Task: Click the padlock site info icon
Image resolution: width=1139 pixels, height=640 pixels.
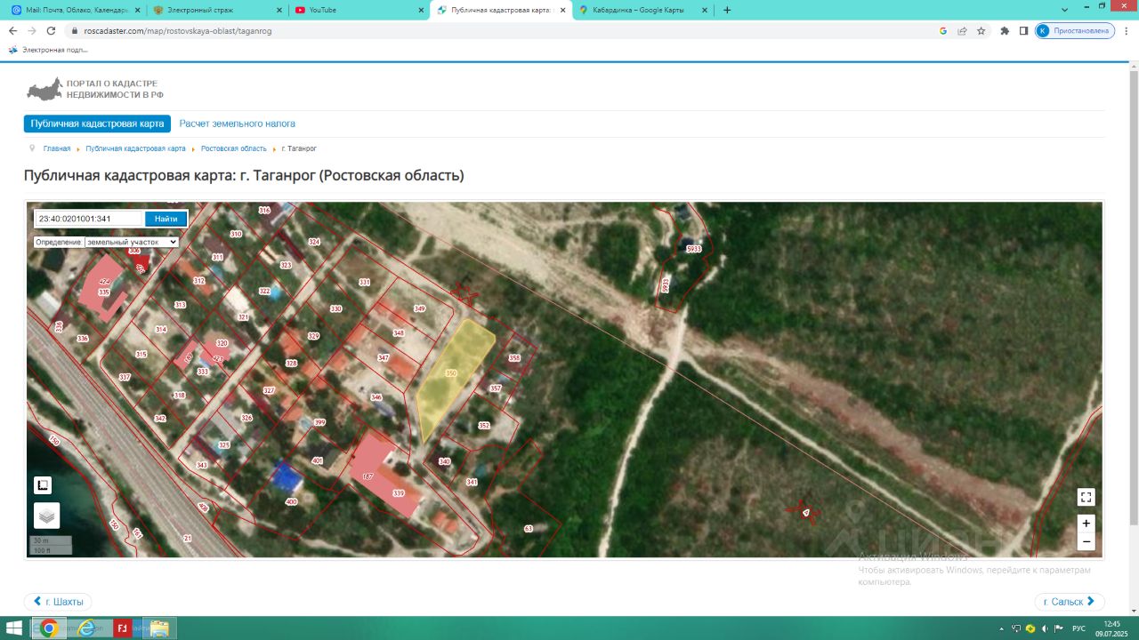Action: click(x=75, y=30)
